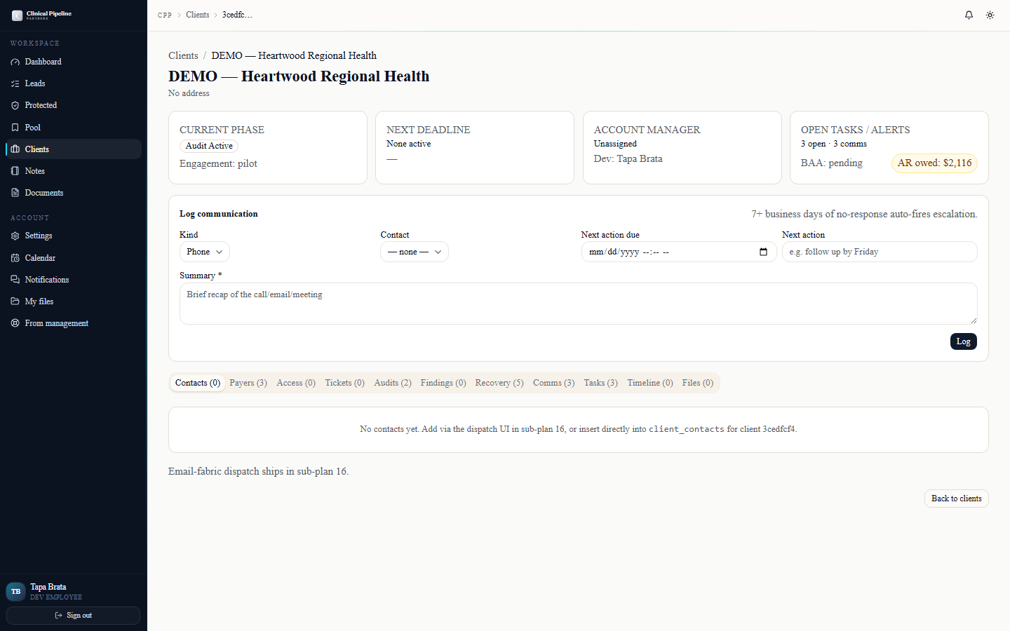
Task: Click the TB user avatar
Action: click(x=15, y=592)
